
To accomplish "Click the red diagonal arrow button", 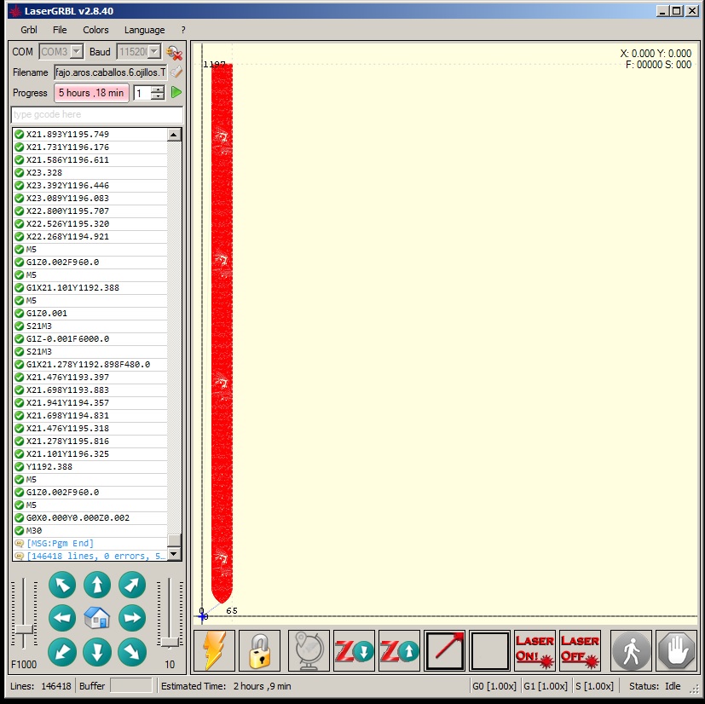I will [x=444, y=651].
